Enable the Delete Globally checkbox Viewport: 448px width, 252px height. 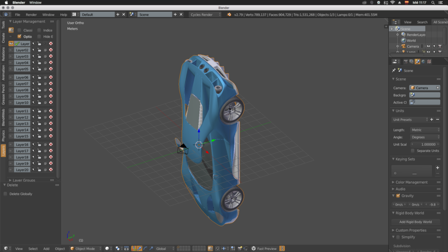(x=6, y=194)
